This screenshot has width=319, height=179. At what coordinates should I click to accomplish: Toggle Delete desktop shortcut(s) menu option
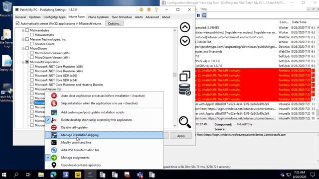pyautogui.click(x=104, y=120)
